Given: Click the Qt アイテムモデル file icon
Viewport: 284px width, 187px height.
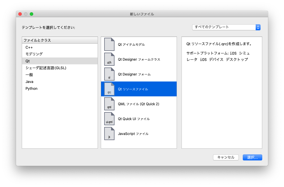Looking at the screenshot, I should click(109, 45).
